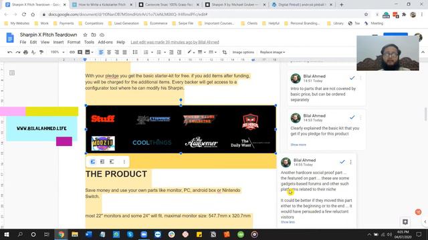
Task: Switch to the Digital Pinball browser tab
Action: click(302, 5)
